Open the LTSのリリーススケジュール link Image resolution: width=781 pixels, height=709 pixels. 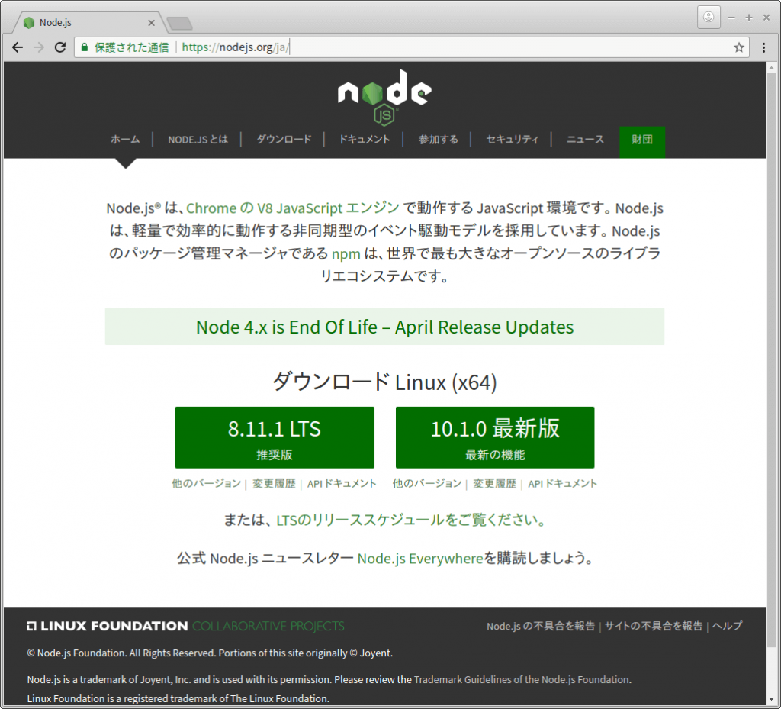pos(410,520)
